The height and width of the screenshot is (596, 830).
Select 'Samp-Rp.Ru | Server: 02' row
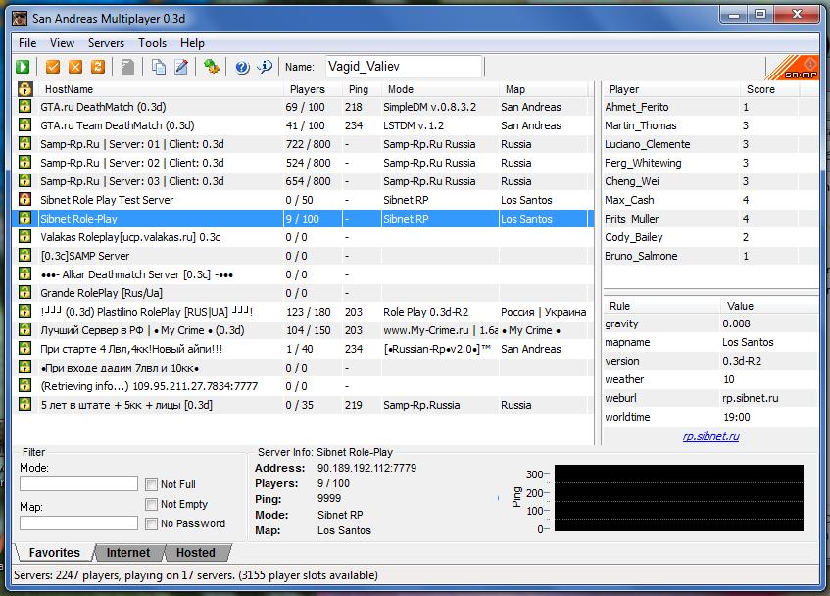(x=303, y=163)
